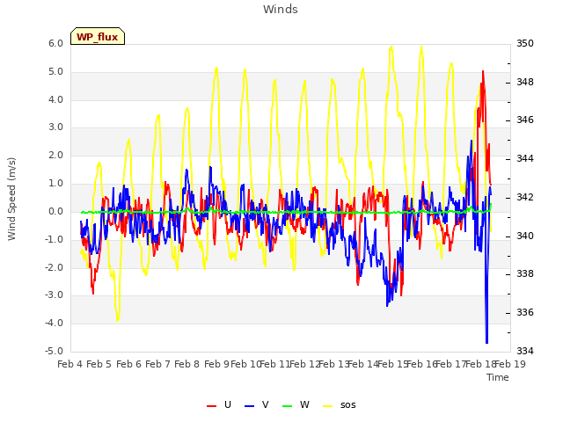
Task: Click the -1.0 left axis value
Action: (54, 239)
